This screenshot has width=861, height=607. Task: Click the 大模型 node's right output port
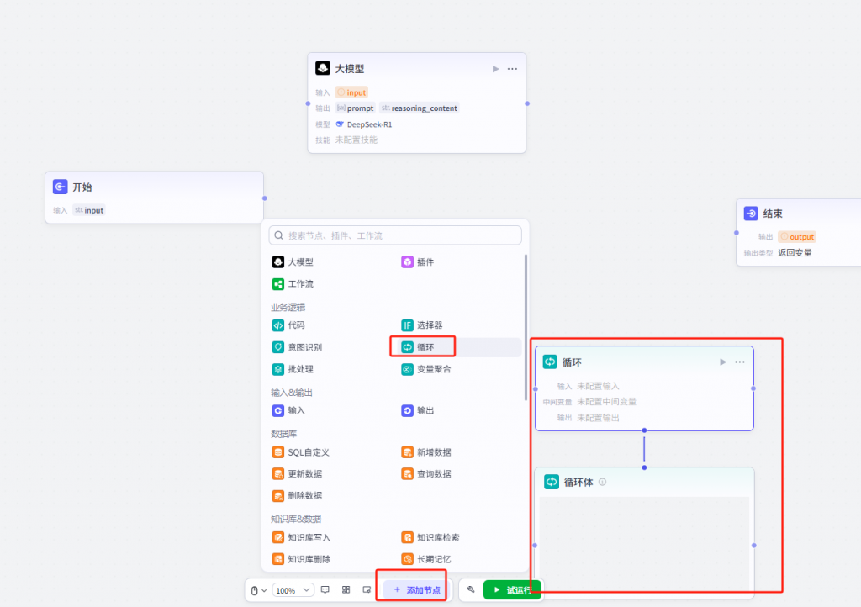[527, 103]
